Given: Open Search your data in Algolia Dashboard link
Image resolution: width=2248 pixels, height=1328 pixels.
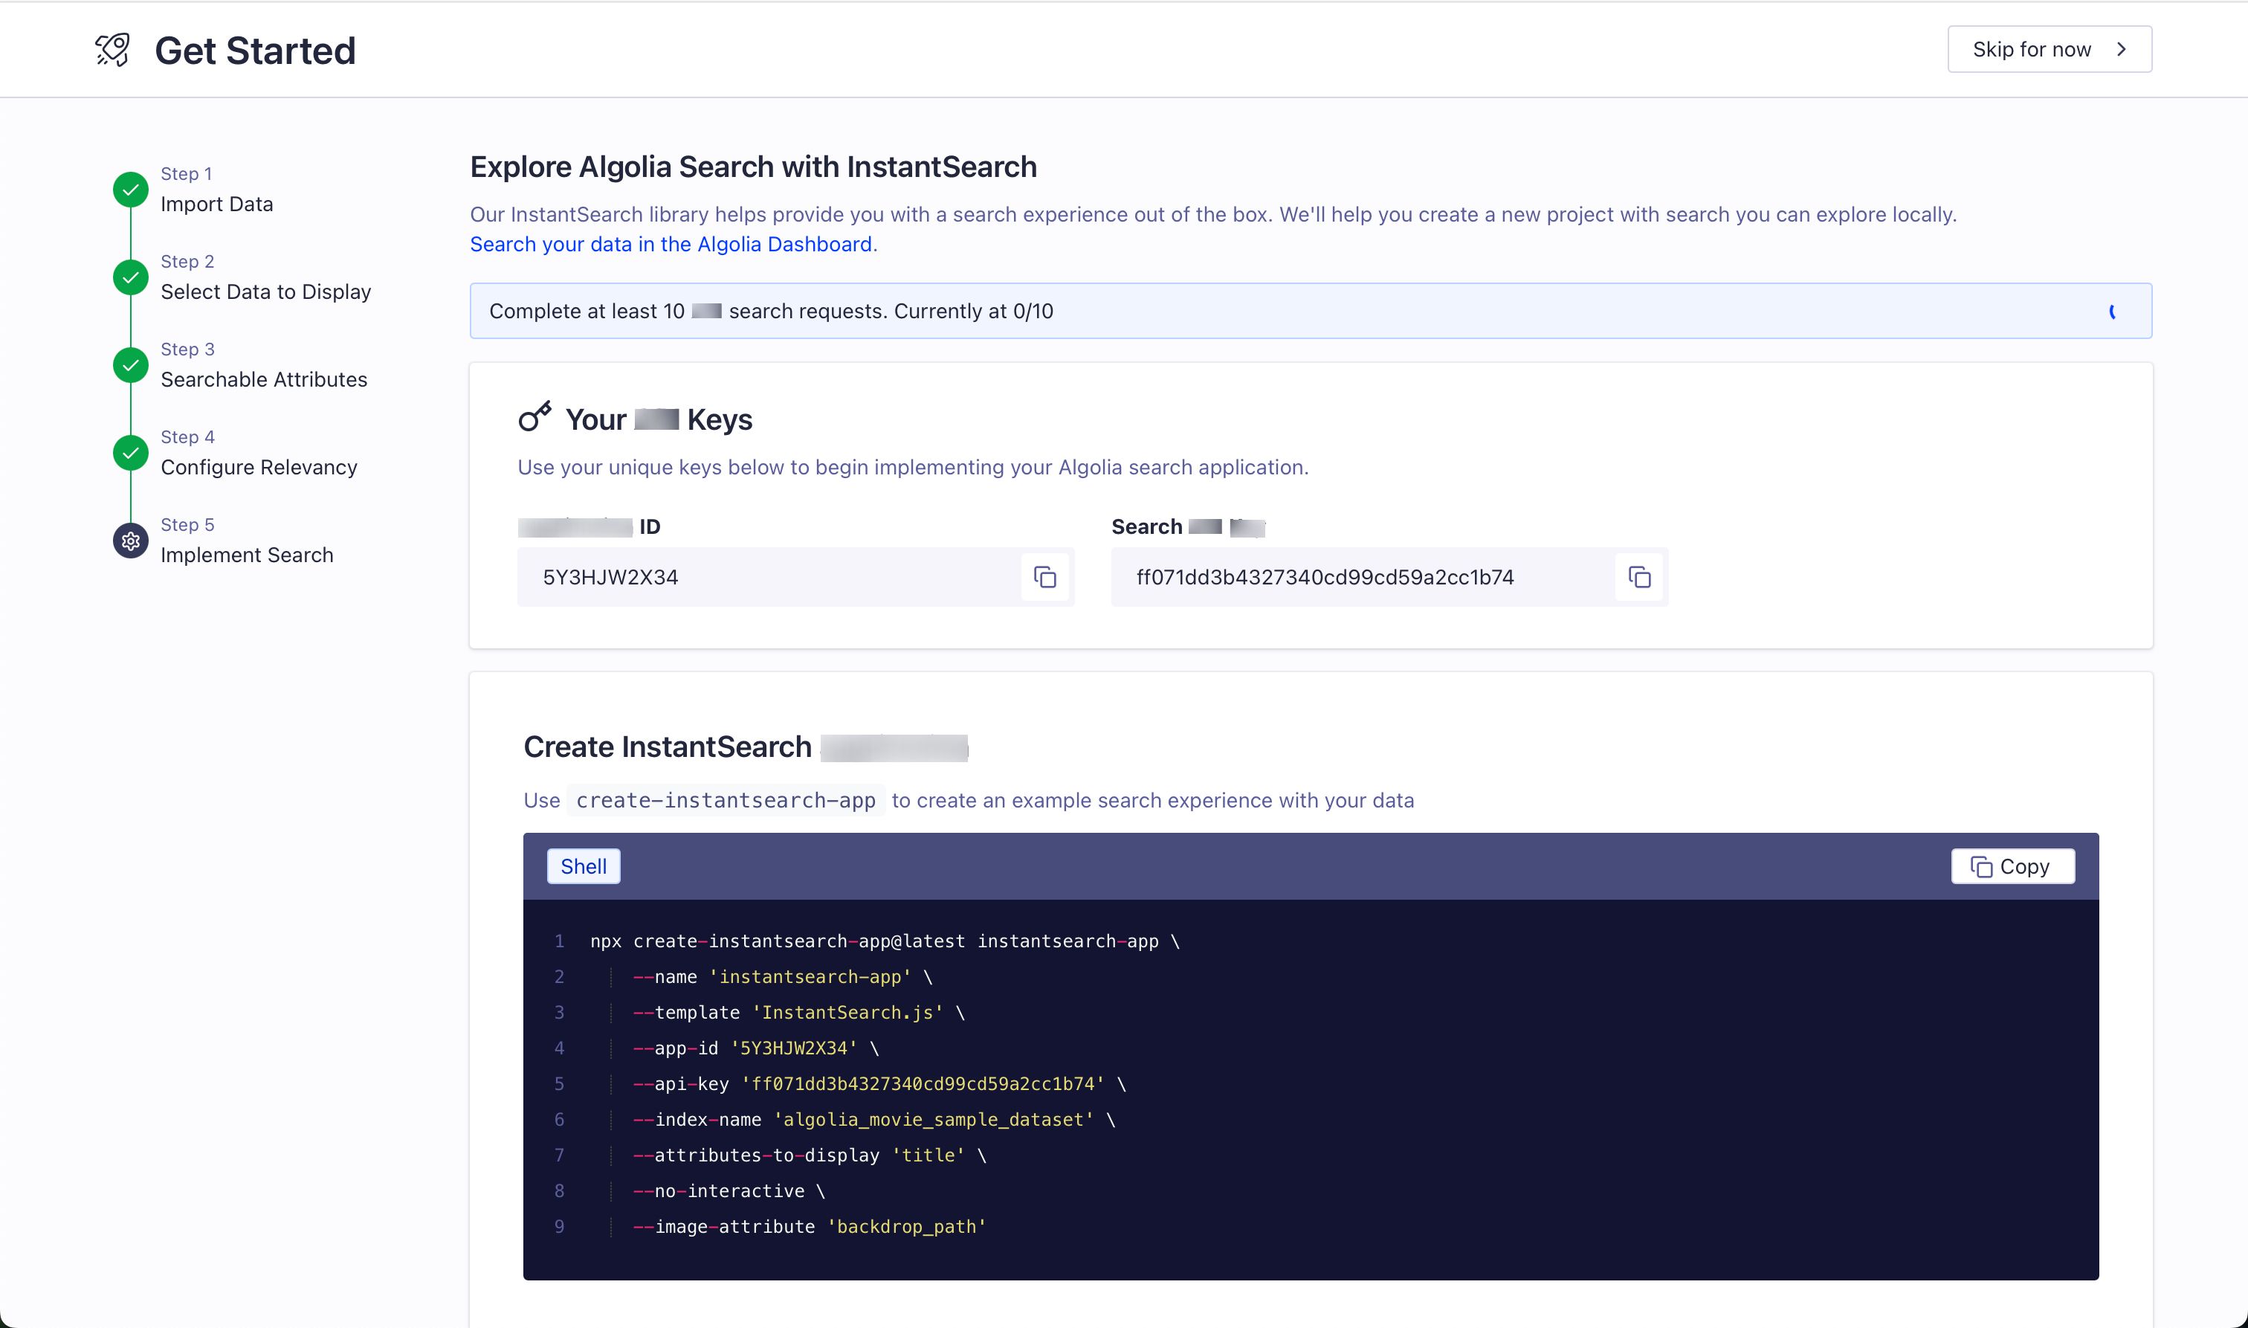Looking at the screenshot, I should pyautogui.click(x=671, y=245).
